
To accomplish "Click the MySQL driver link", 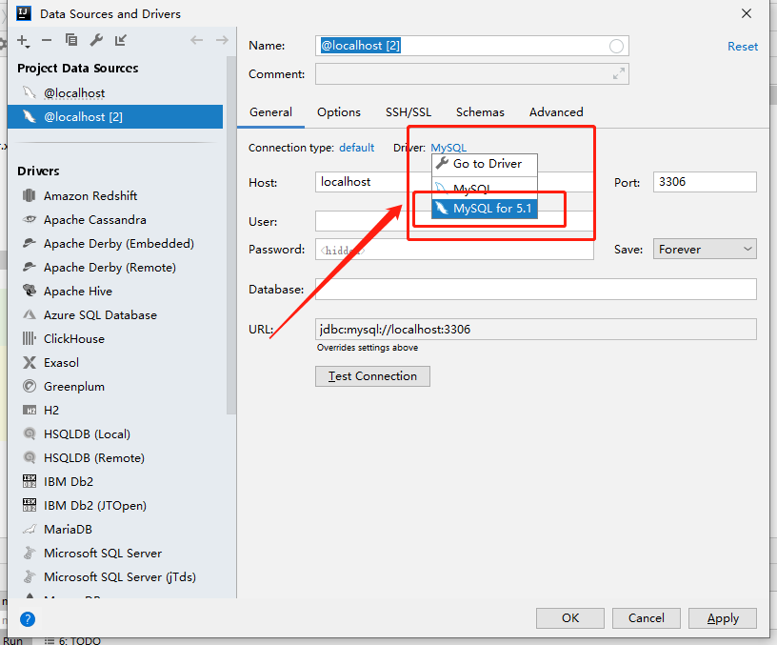I will point(448,148).
